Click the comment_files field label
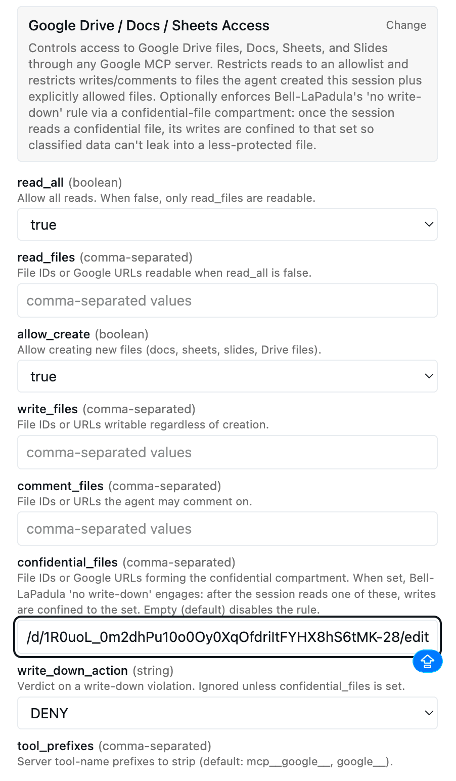 (61, 486)
